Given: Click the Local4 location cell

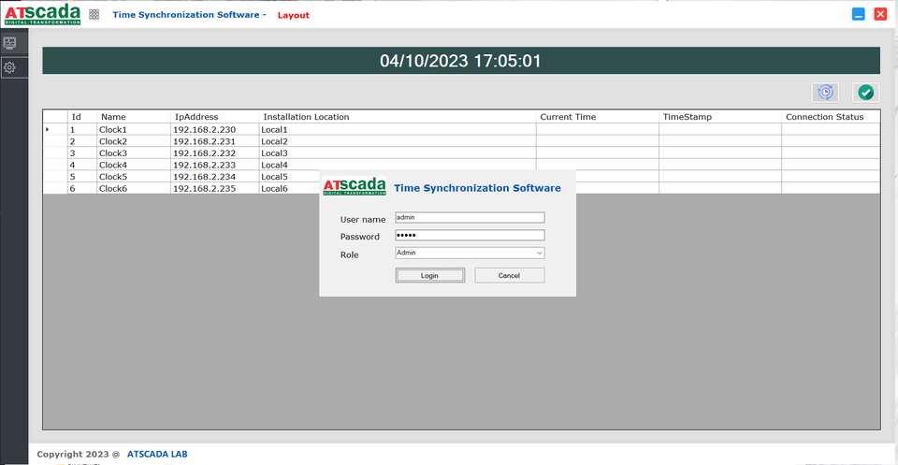Looking at the screenshot, I should pos(398,165).
